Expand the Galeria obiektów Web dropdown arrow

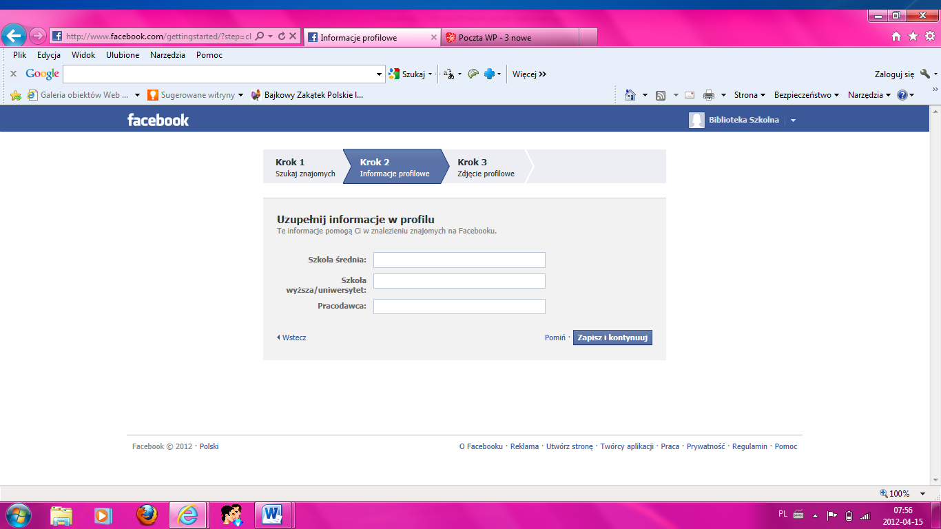click(x=137, y=95)
